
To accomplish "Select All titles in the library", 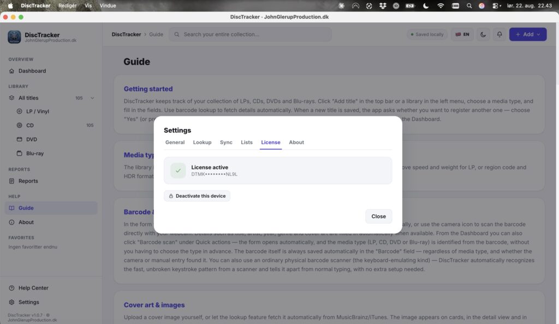I will [x=51, y=98].
